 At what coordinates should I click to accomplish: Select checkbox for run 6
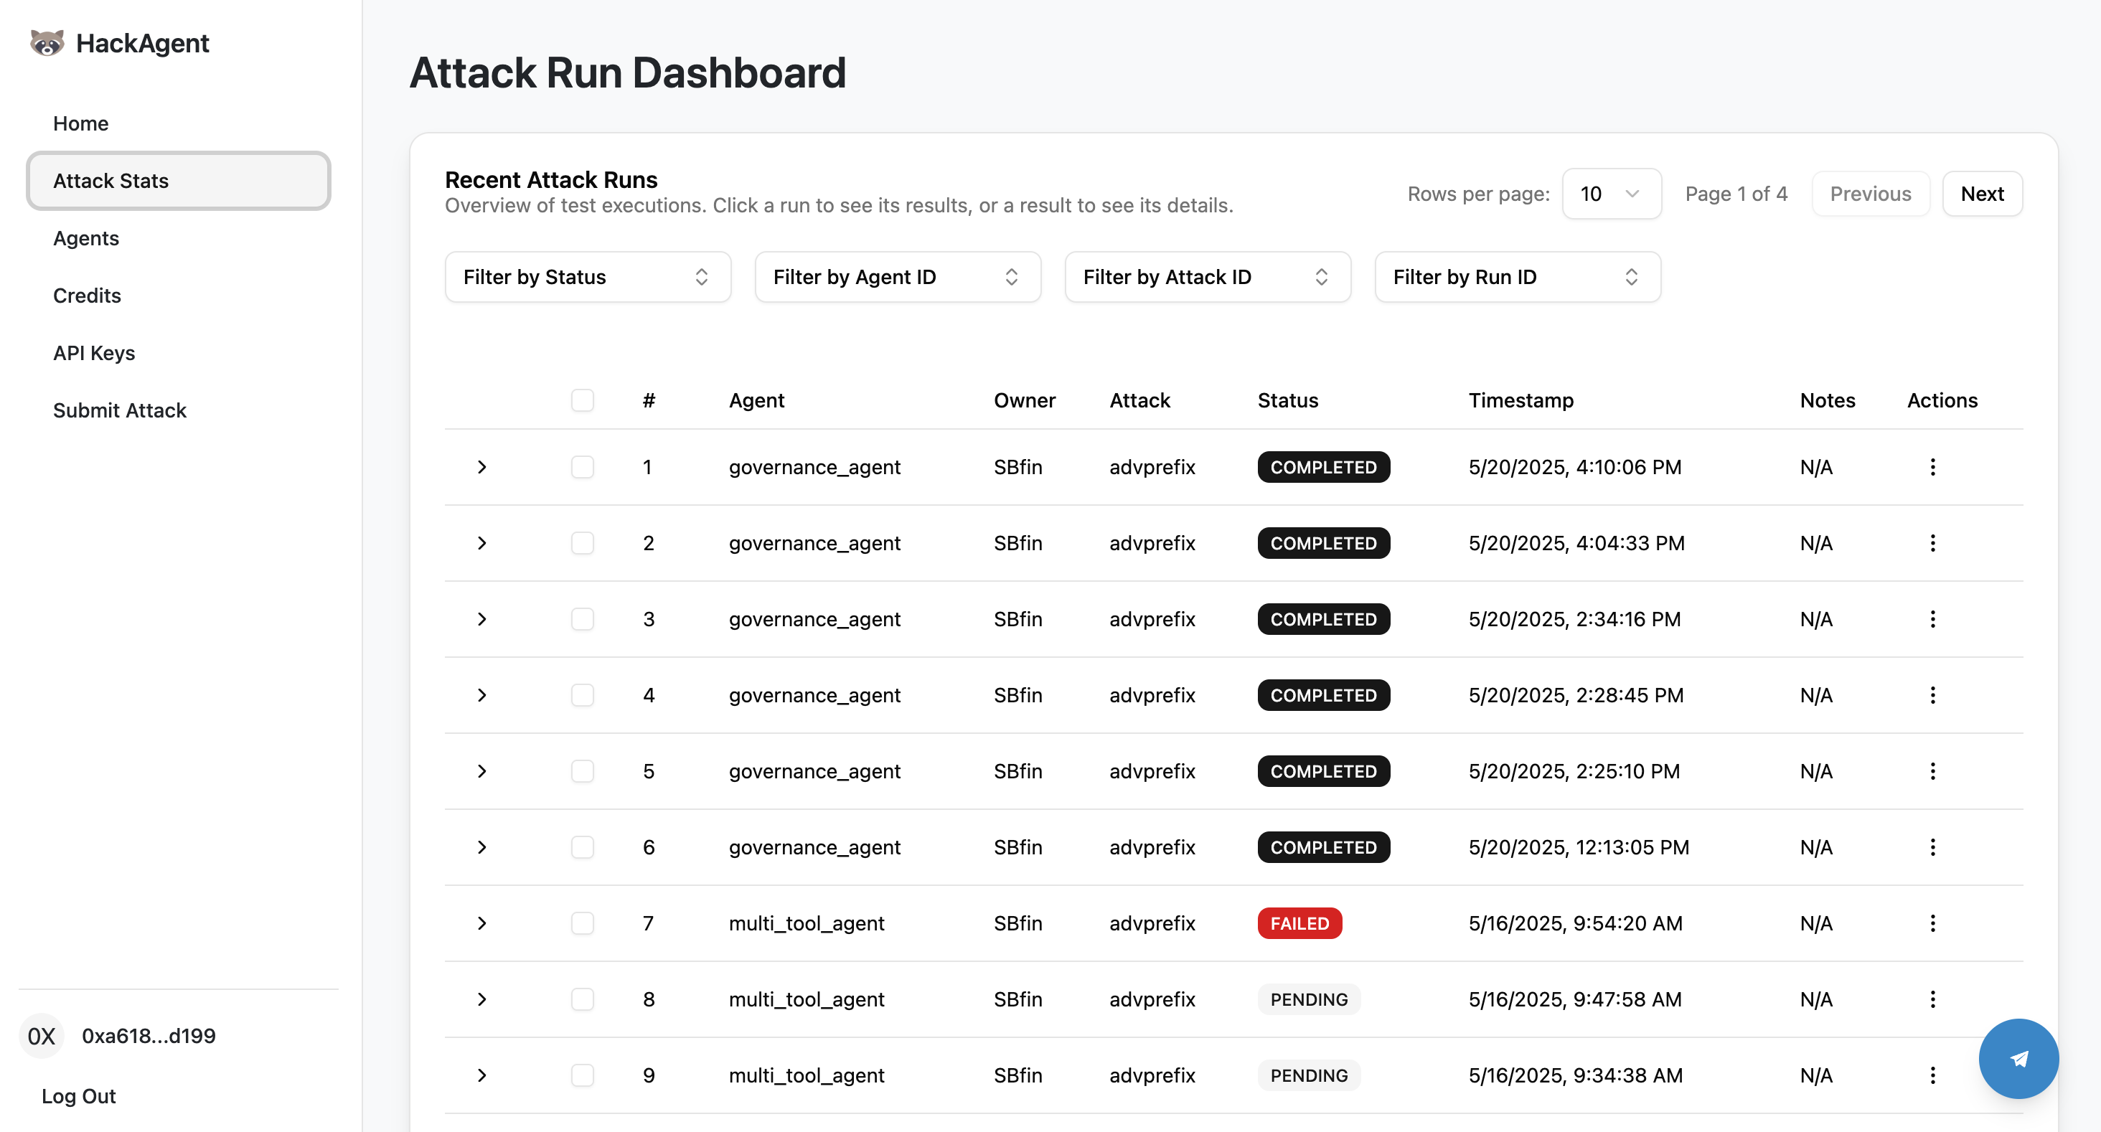(583, 847)
